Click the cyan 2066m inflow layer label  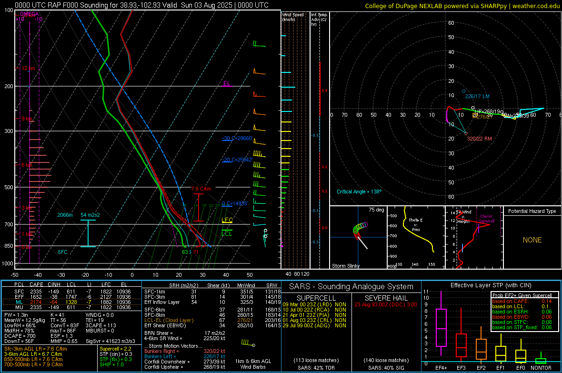[65, 215]
